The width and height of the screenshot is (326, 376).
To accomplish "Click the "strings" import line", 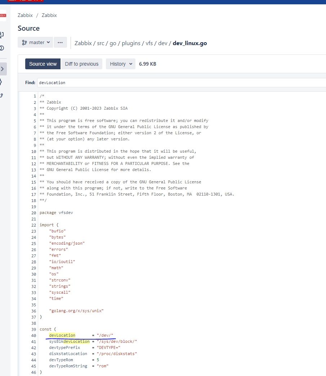I will 60,286.
